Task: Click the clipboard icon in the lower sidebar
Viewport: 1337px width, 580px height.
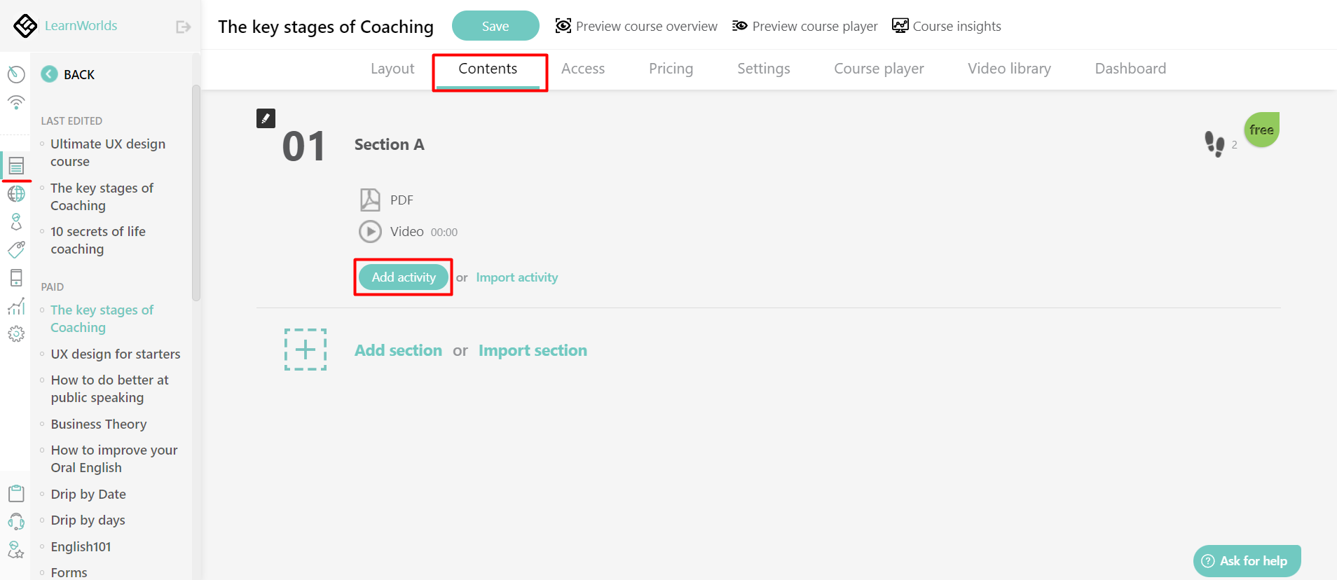Action: pyautogui.click(x=16, y=493)
